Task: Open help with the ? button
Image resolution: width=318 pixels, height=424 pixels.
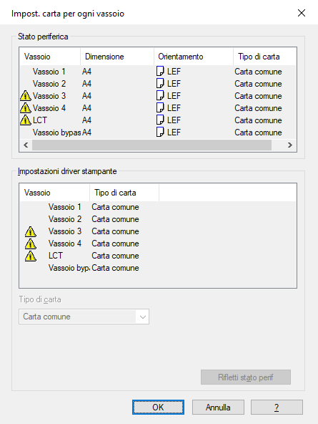Action: [x=277, y=408]
